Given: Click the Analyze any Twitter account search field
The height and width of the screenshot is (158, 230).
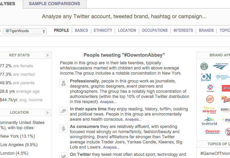Looking at the screenshot, I should point(124,16).
